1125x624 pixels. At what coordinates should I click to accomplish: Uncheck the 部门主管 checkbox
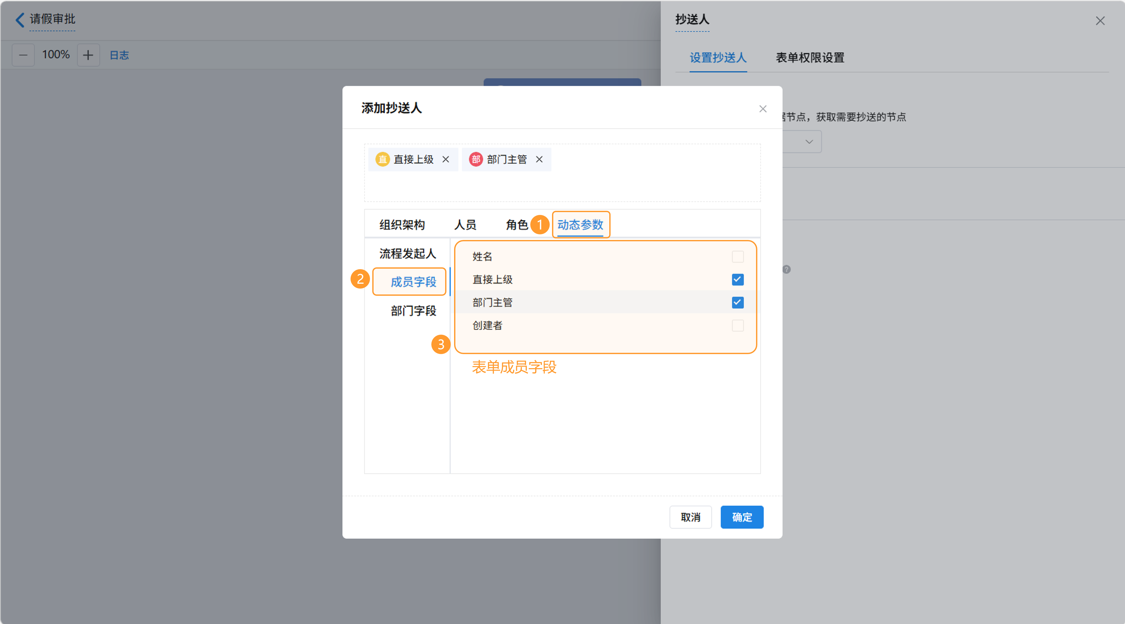pos(738,302)
